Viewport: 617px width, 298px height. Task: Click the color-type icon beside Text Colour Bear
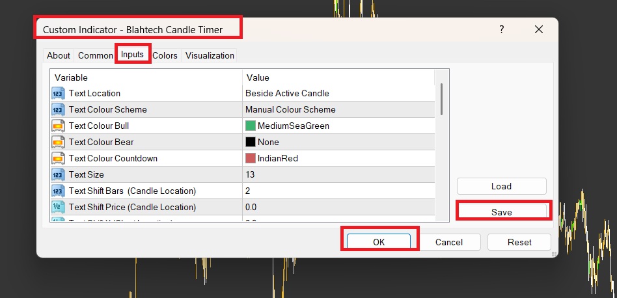point(58,142)
